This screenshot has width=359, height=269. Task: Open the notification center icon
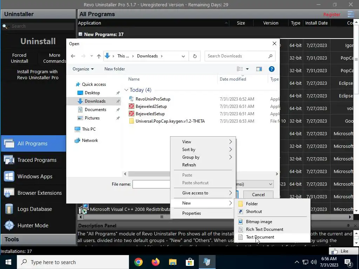(348, 262)
